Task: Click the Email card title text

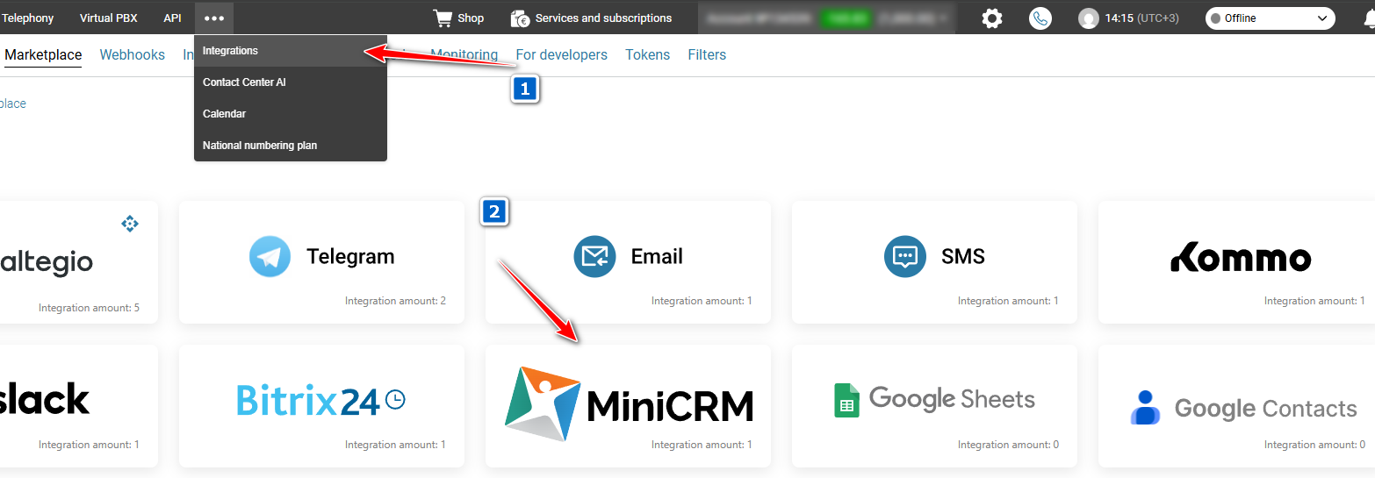Action: [x=657, y=256]
